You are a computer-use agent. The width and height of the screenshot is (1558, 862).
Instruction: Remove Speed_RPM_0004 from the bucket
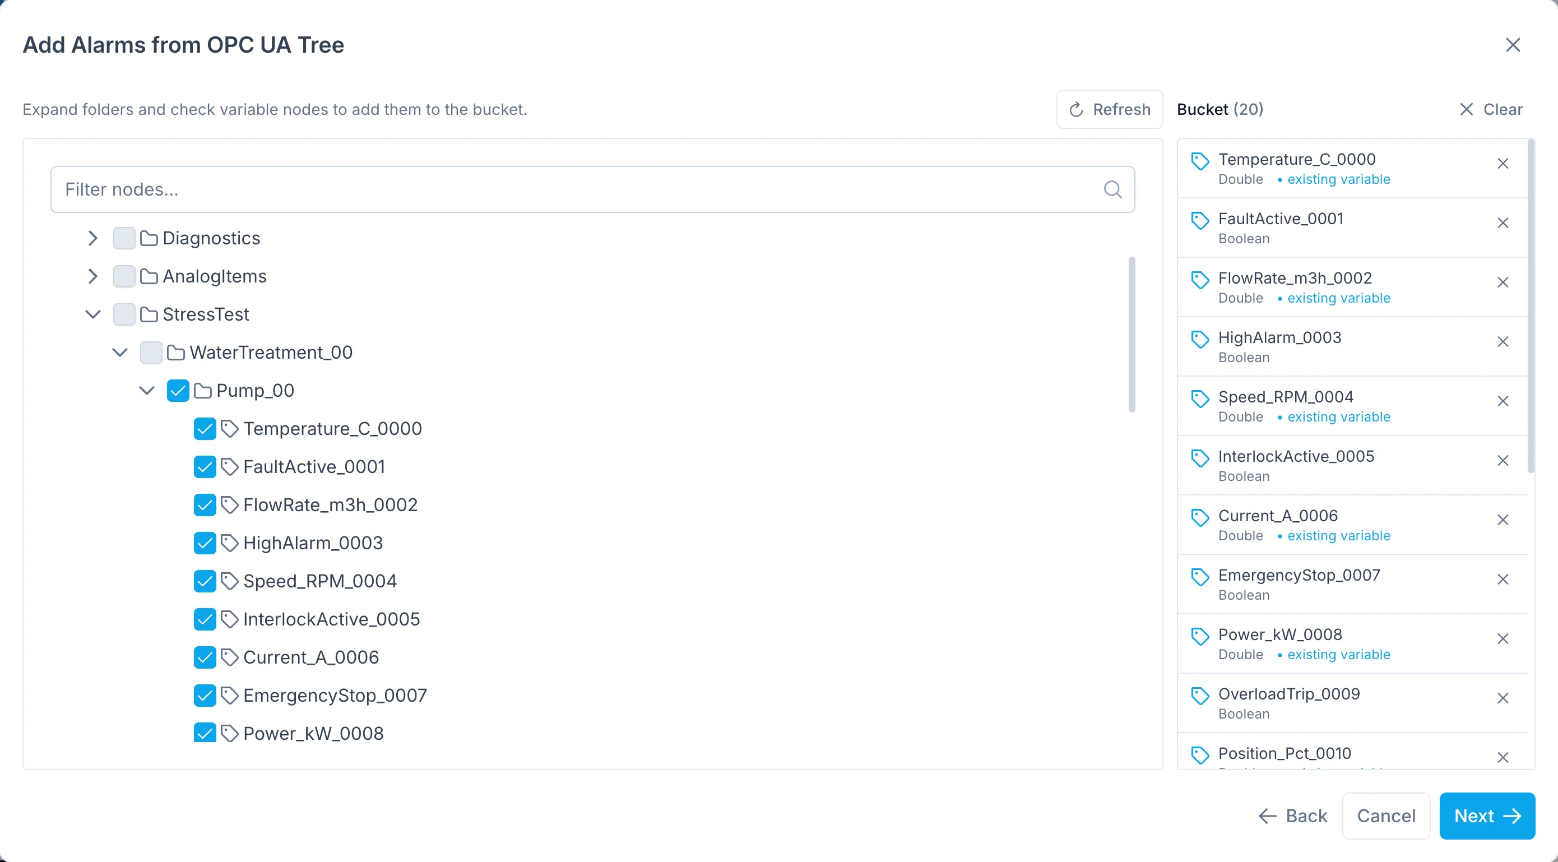(1503, 401)
